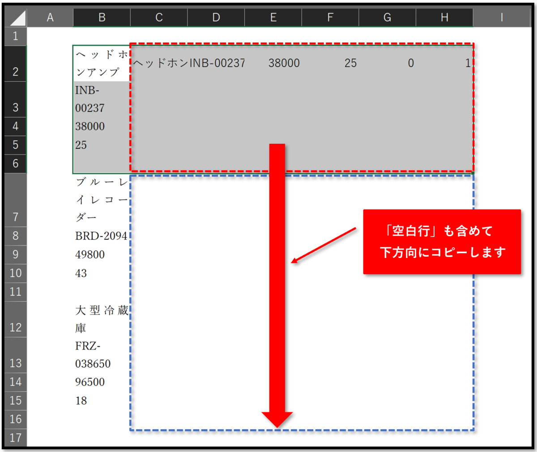Viewport: 537px width, 452px height.
Task: Click cell B9 with value 49800
Action: pyautogui.click(x=102, y=254)
